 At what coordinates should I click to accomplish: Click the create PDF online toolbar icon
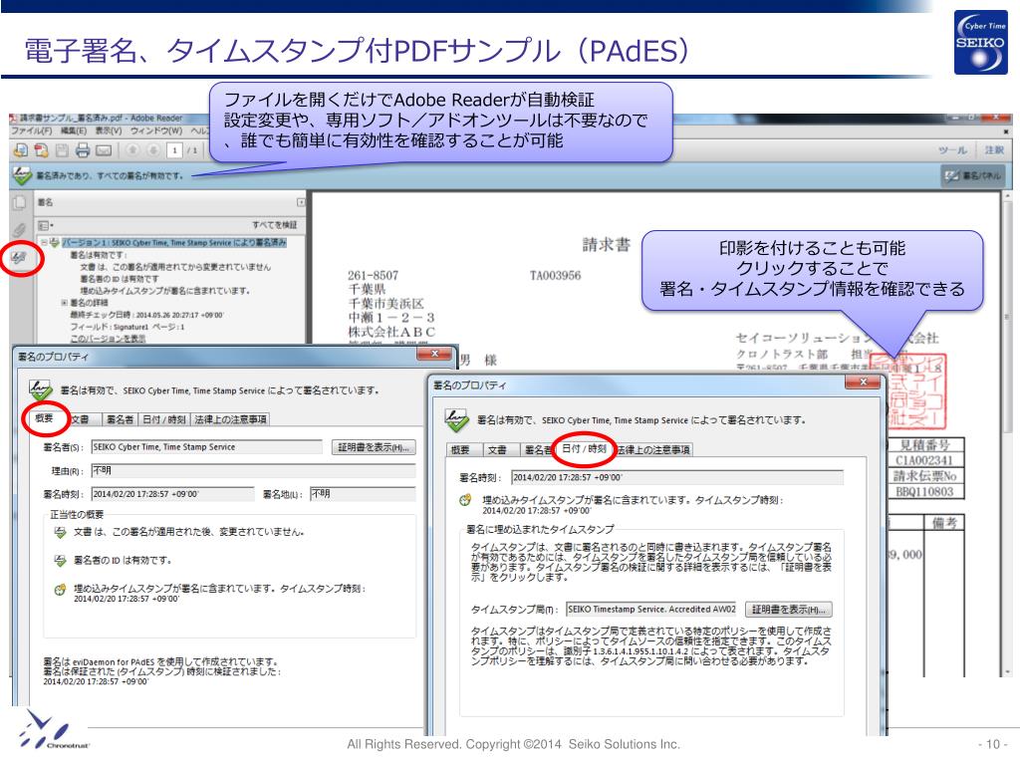20,150
